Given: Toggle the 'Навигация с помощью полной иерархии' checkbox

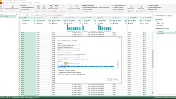Looking at the screenshot, I should coord(58,72).
